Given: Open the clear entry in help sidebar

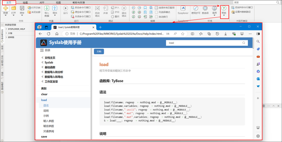Looking at the screenshot, I should (x=44, y=94).
